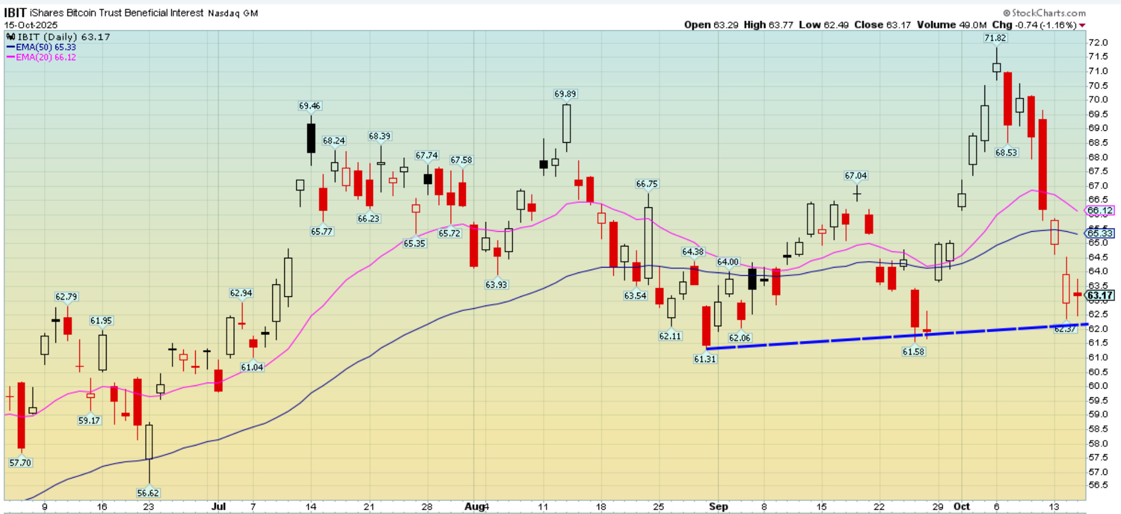This screenshot has width=1121, height=514.
Task: Click the 59.17 price label
Action: coord(89,420)
